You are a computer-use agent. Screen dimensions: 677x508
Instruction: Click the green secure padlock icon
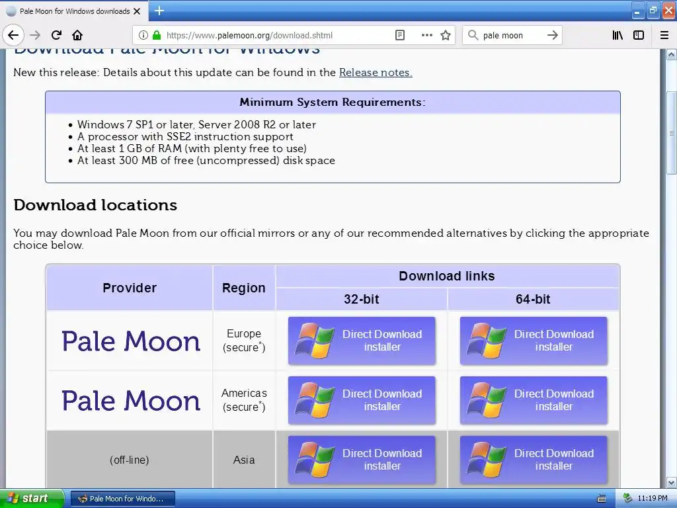click(x=157, y=35)
